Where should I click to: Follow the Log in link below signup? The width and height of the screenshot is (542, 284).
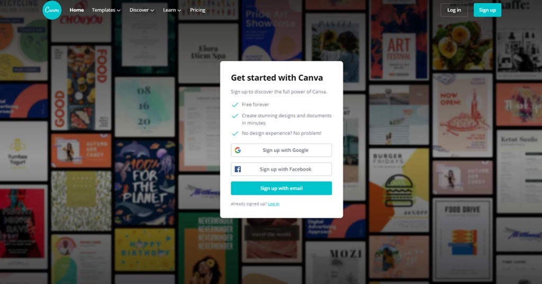(x=274, y=204)
